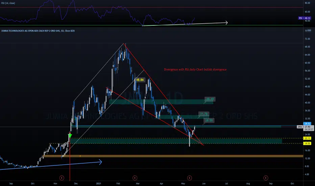Click the blue 28.52 price axis tag
The image size is (315, 186).
(x=307, y=123)
